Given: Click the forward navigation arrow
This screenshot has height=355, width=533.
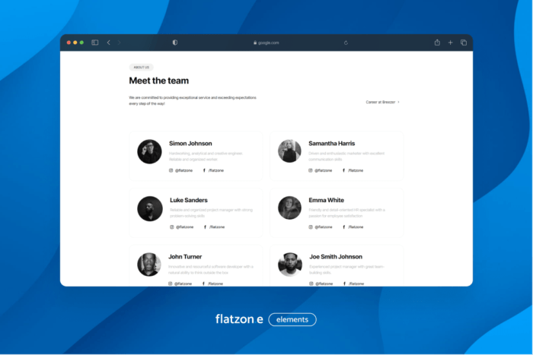Looking at the screenshot, I should (x=120, y=43).
